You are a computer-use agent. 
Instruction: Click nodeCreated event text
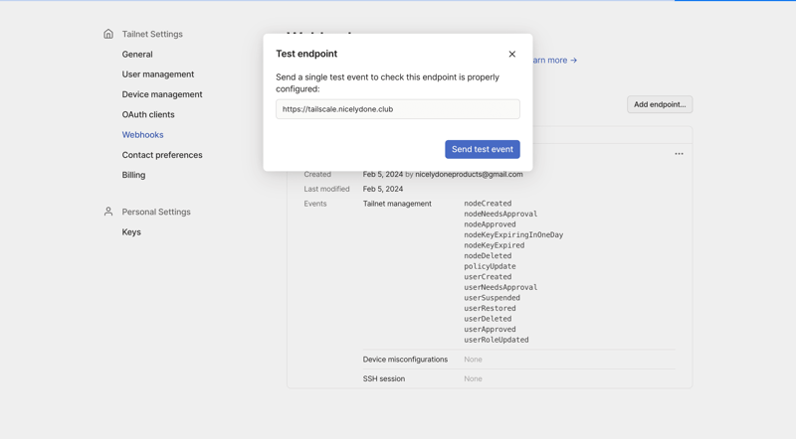pos(488,204)
